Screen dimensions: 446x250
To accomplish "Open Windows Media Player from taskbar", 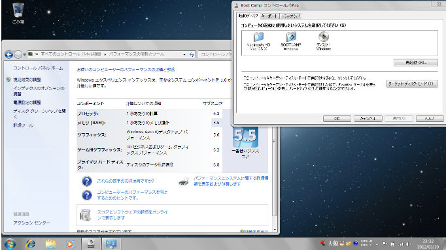I will coord(70,244).
